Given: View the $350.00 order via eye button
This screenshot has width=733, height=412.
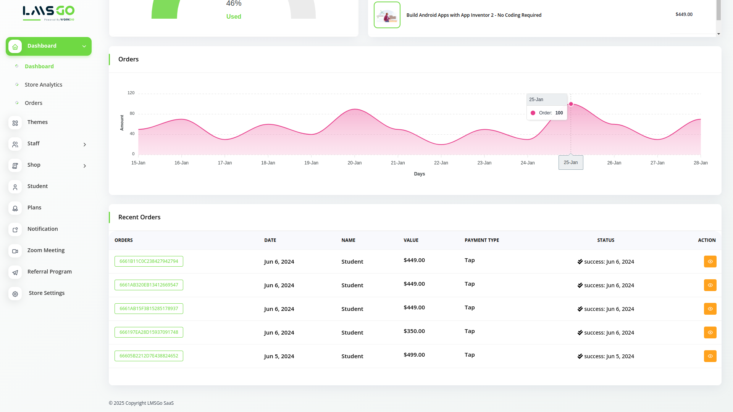Looking at the screenshot, I should (710, 333).
